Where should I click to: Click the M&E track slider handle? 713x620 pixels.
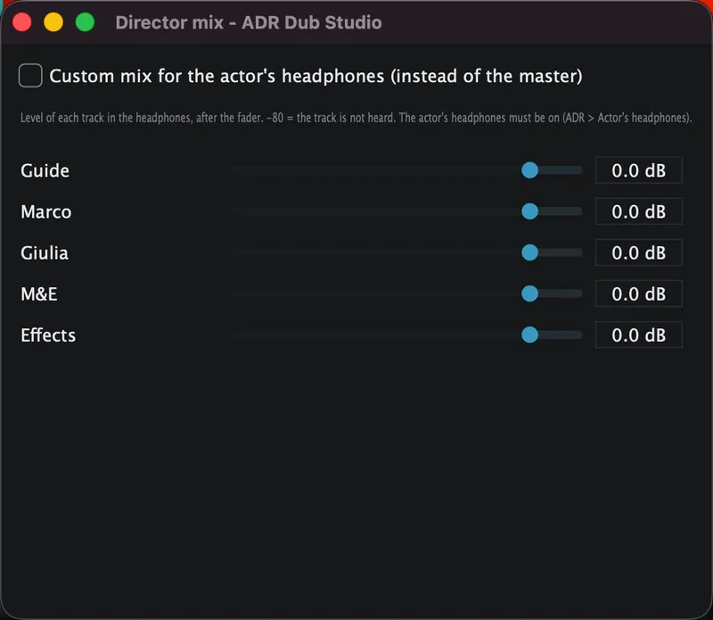[x=529, y=293]
